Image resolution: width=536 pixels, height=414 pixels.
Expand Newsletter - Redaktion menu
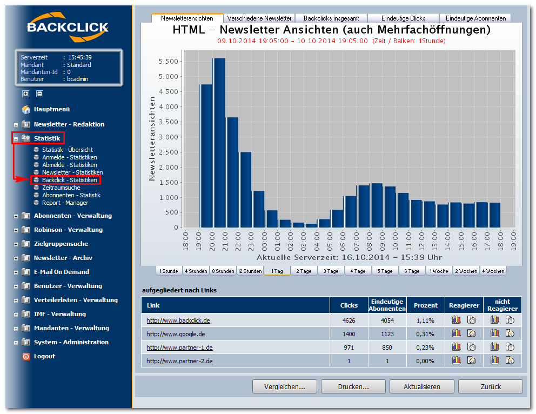pos(16,125)
